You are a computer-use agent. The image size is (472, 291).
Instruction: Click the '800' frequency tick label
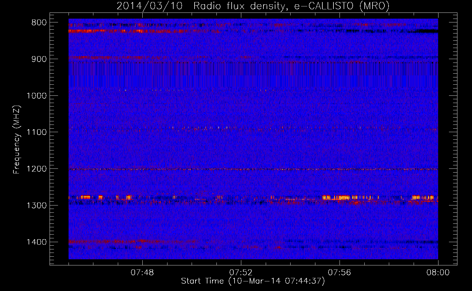point(39,23)
